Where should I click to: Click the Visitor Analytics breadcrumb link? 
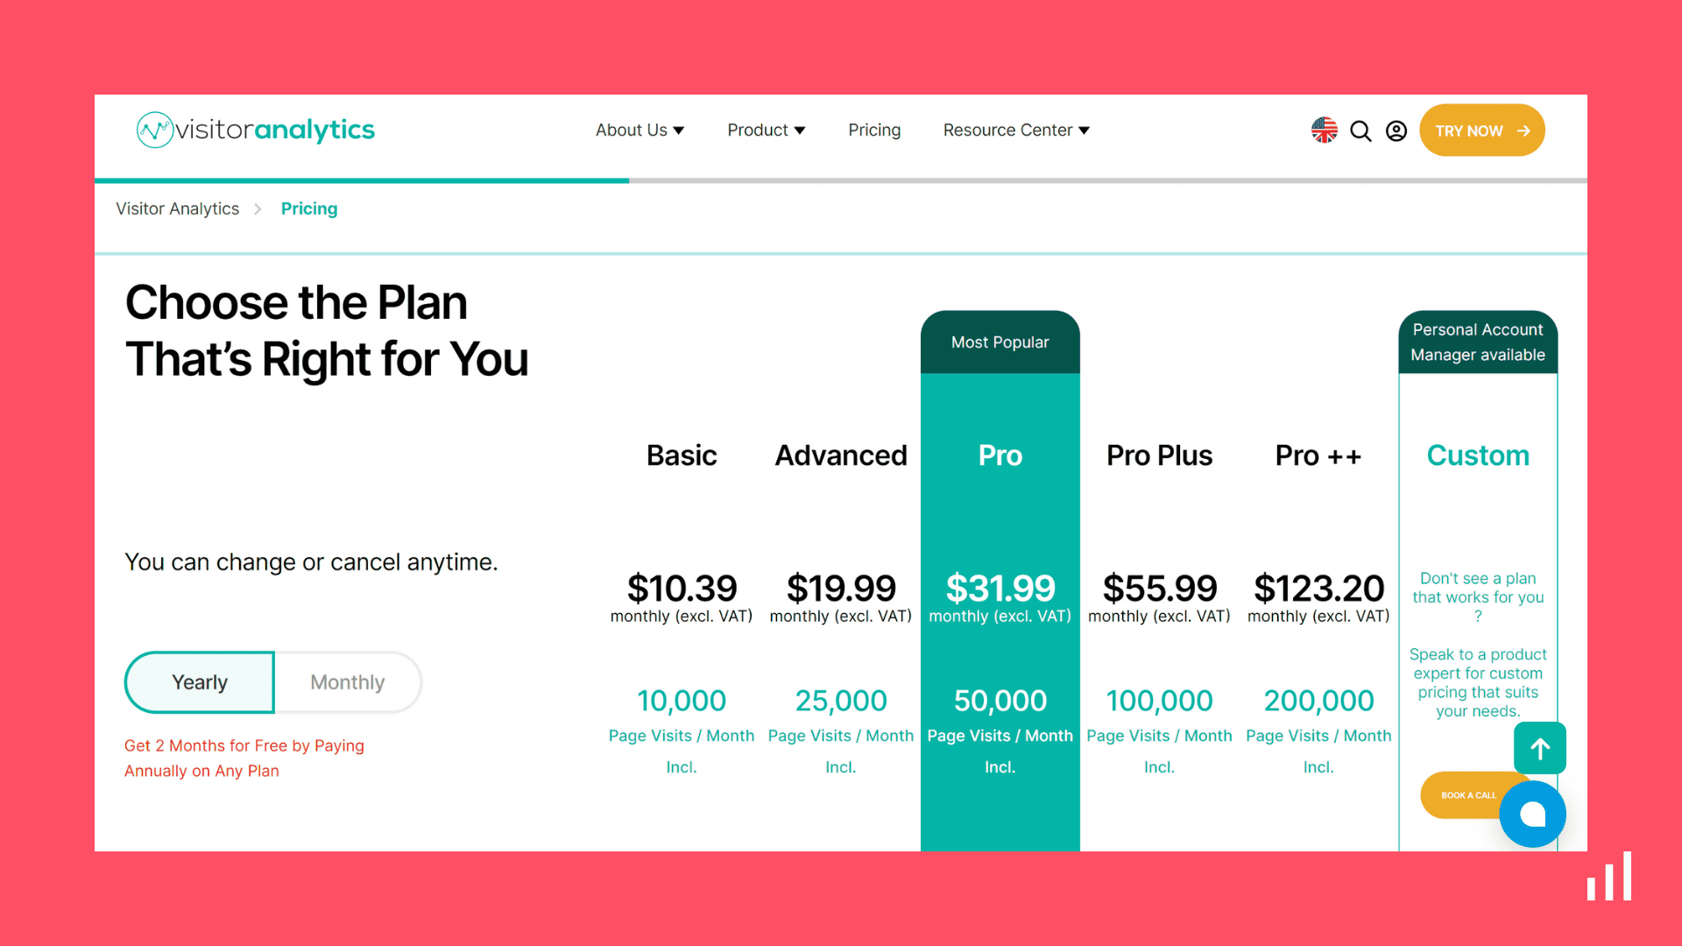pyautogui.click(x=178, y=209)
